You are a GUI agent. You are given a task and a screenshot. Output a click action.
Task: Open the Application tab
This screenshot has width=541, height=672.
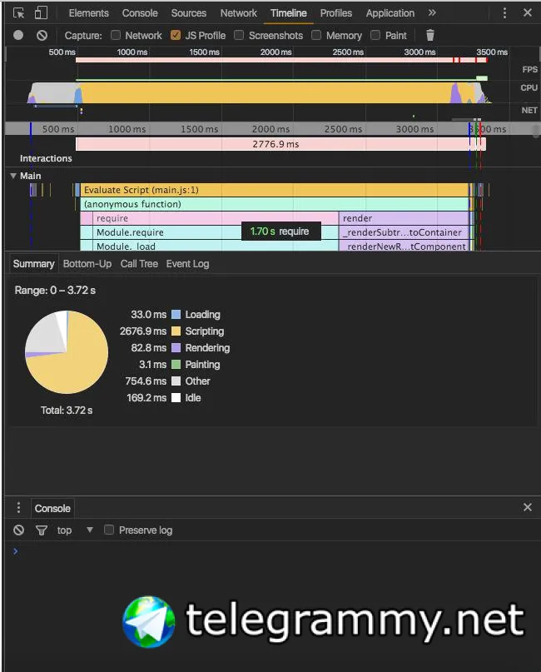[390, 13]
